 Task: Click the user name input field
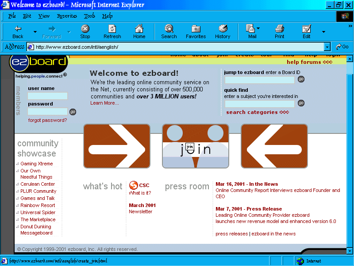pos(47,96)
